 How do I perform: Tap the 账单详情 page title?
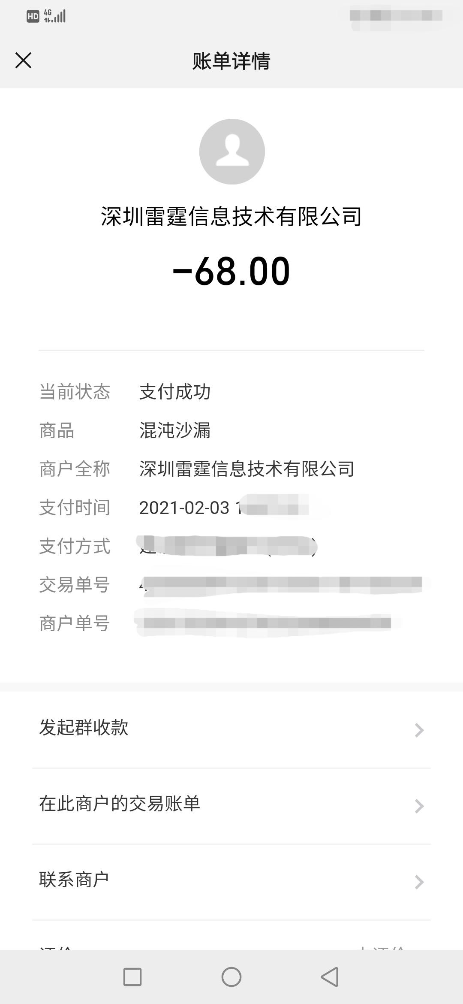[231, 61]
